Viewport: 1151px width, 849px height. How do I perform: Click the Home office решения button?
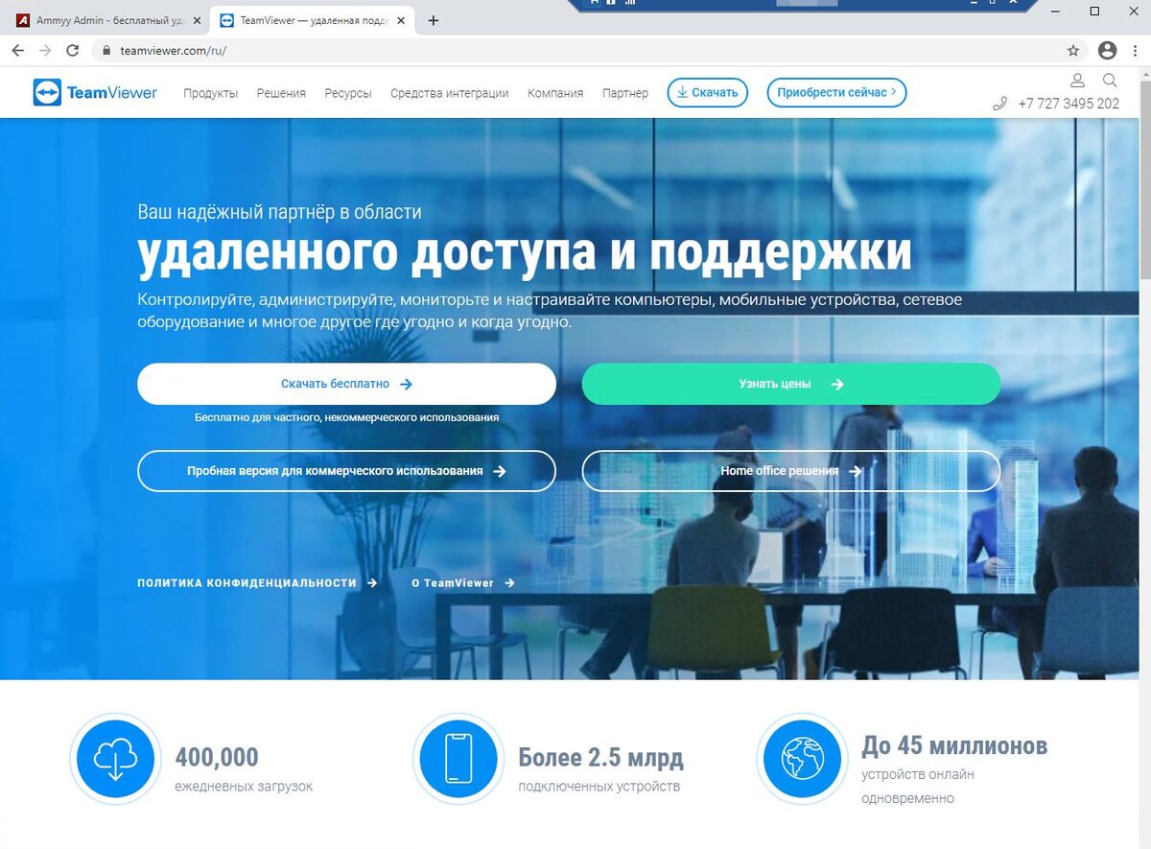click(x=791, y=471)
